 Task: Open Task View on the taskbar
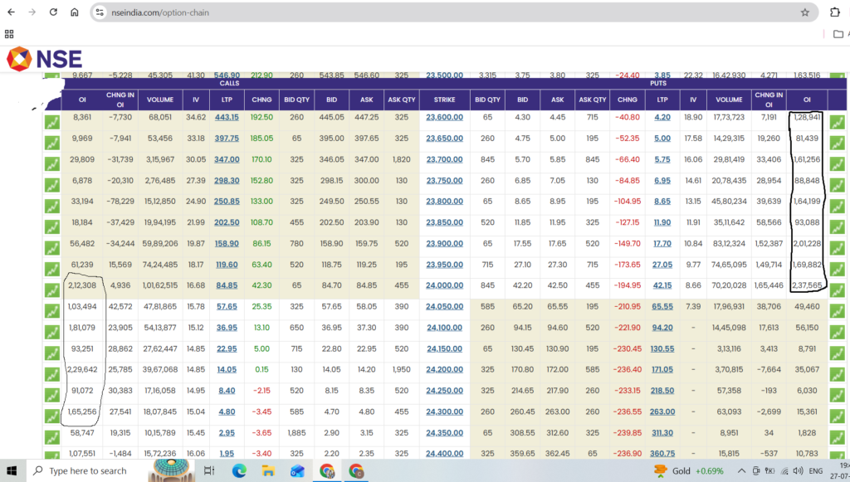pos(209,471)
